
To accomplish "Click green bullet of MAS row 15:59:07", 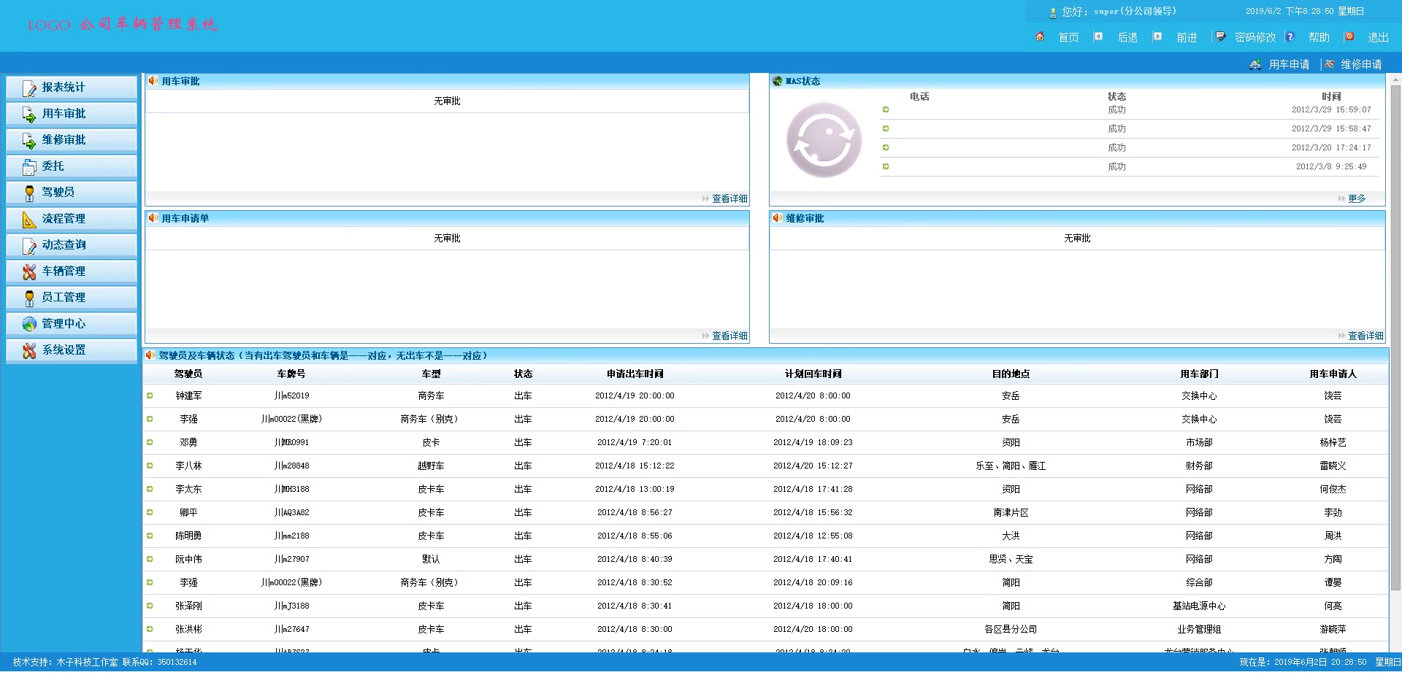I will pos(886,110).
